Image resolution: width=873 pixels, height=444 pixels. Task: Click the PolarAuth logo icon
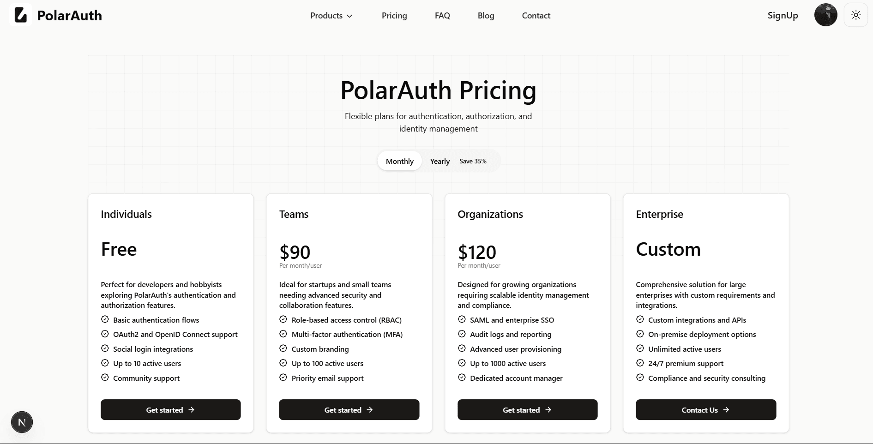click(20, 15)
